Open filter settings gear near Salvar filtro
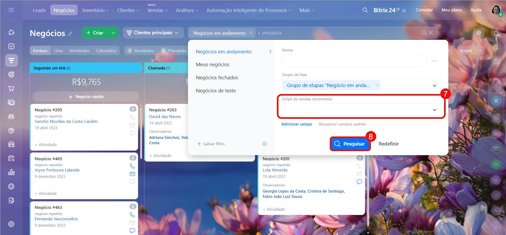The image size is (506, 235). [265, 144]
